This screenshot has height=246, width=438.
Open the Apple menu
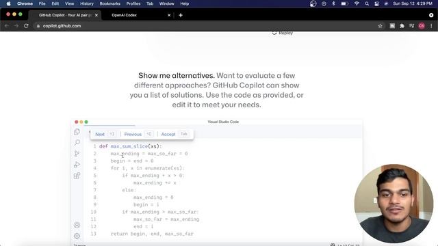(8, 3)
